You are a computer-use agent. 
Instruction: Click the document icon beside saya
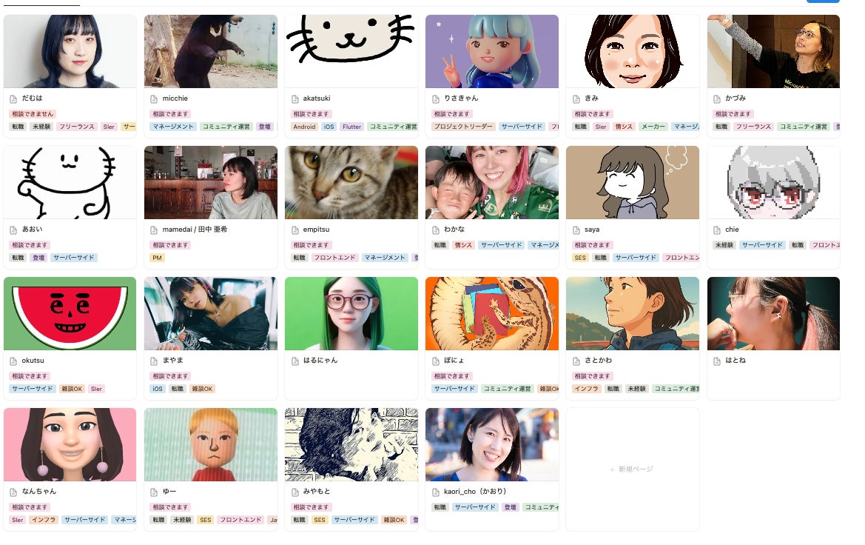tap(576, 230)
